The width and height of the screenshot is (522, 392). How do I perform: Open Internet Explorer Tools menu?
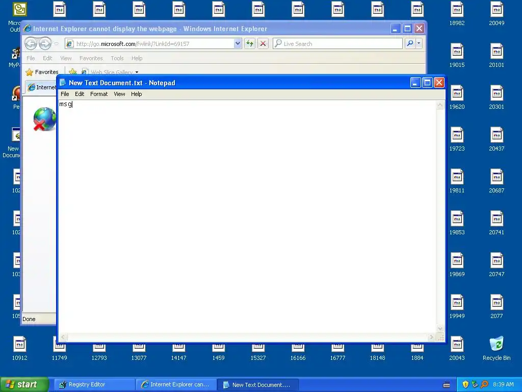117,58
